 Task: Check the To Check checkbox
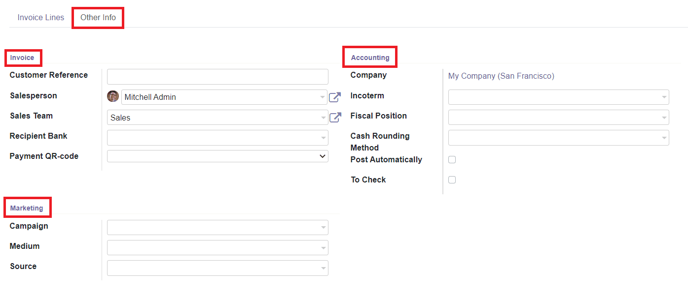452,180
